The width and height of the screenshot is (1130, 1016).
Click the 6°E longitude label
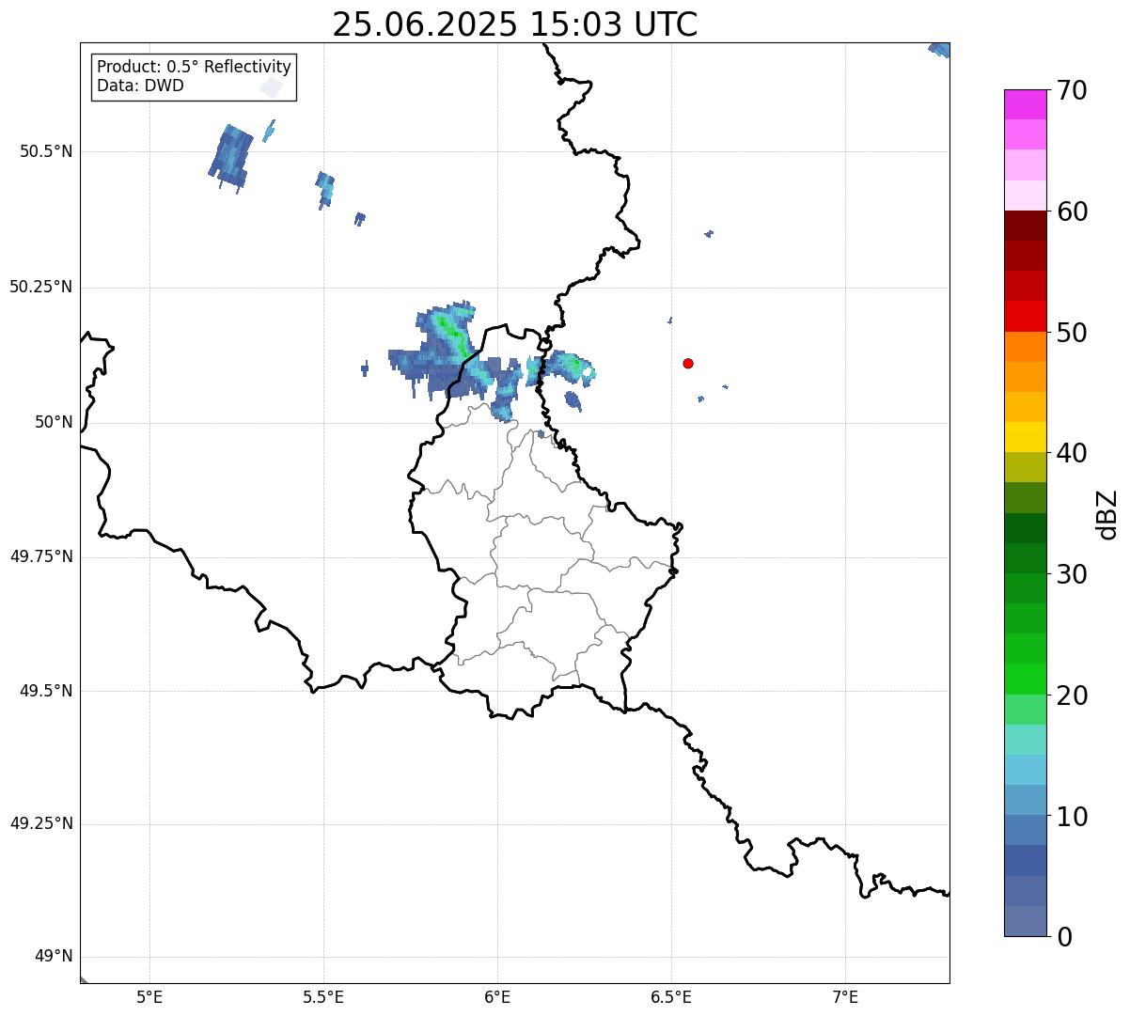[x=497, y=997]
